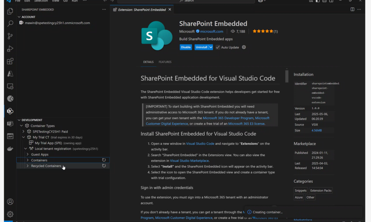The height and width of the screenshot is (222, 371).
Task: Open Microsoft 365 Developer Program link
Action: [228, 118]
